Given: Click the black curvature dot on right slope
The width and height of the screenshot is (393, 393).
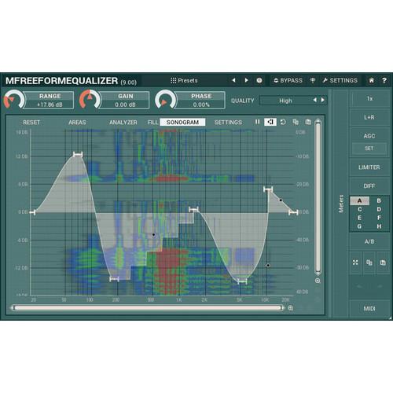Looking at the screenshot, I should tap(281, 200).
